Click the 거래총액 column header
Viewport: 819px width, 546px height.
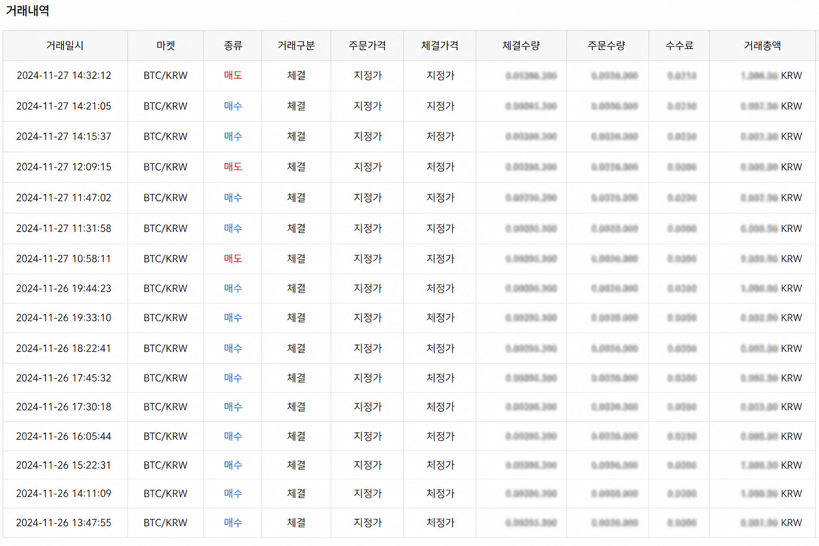pos(762,46)
